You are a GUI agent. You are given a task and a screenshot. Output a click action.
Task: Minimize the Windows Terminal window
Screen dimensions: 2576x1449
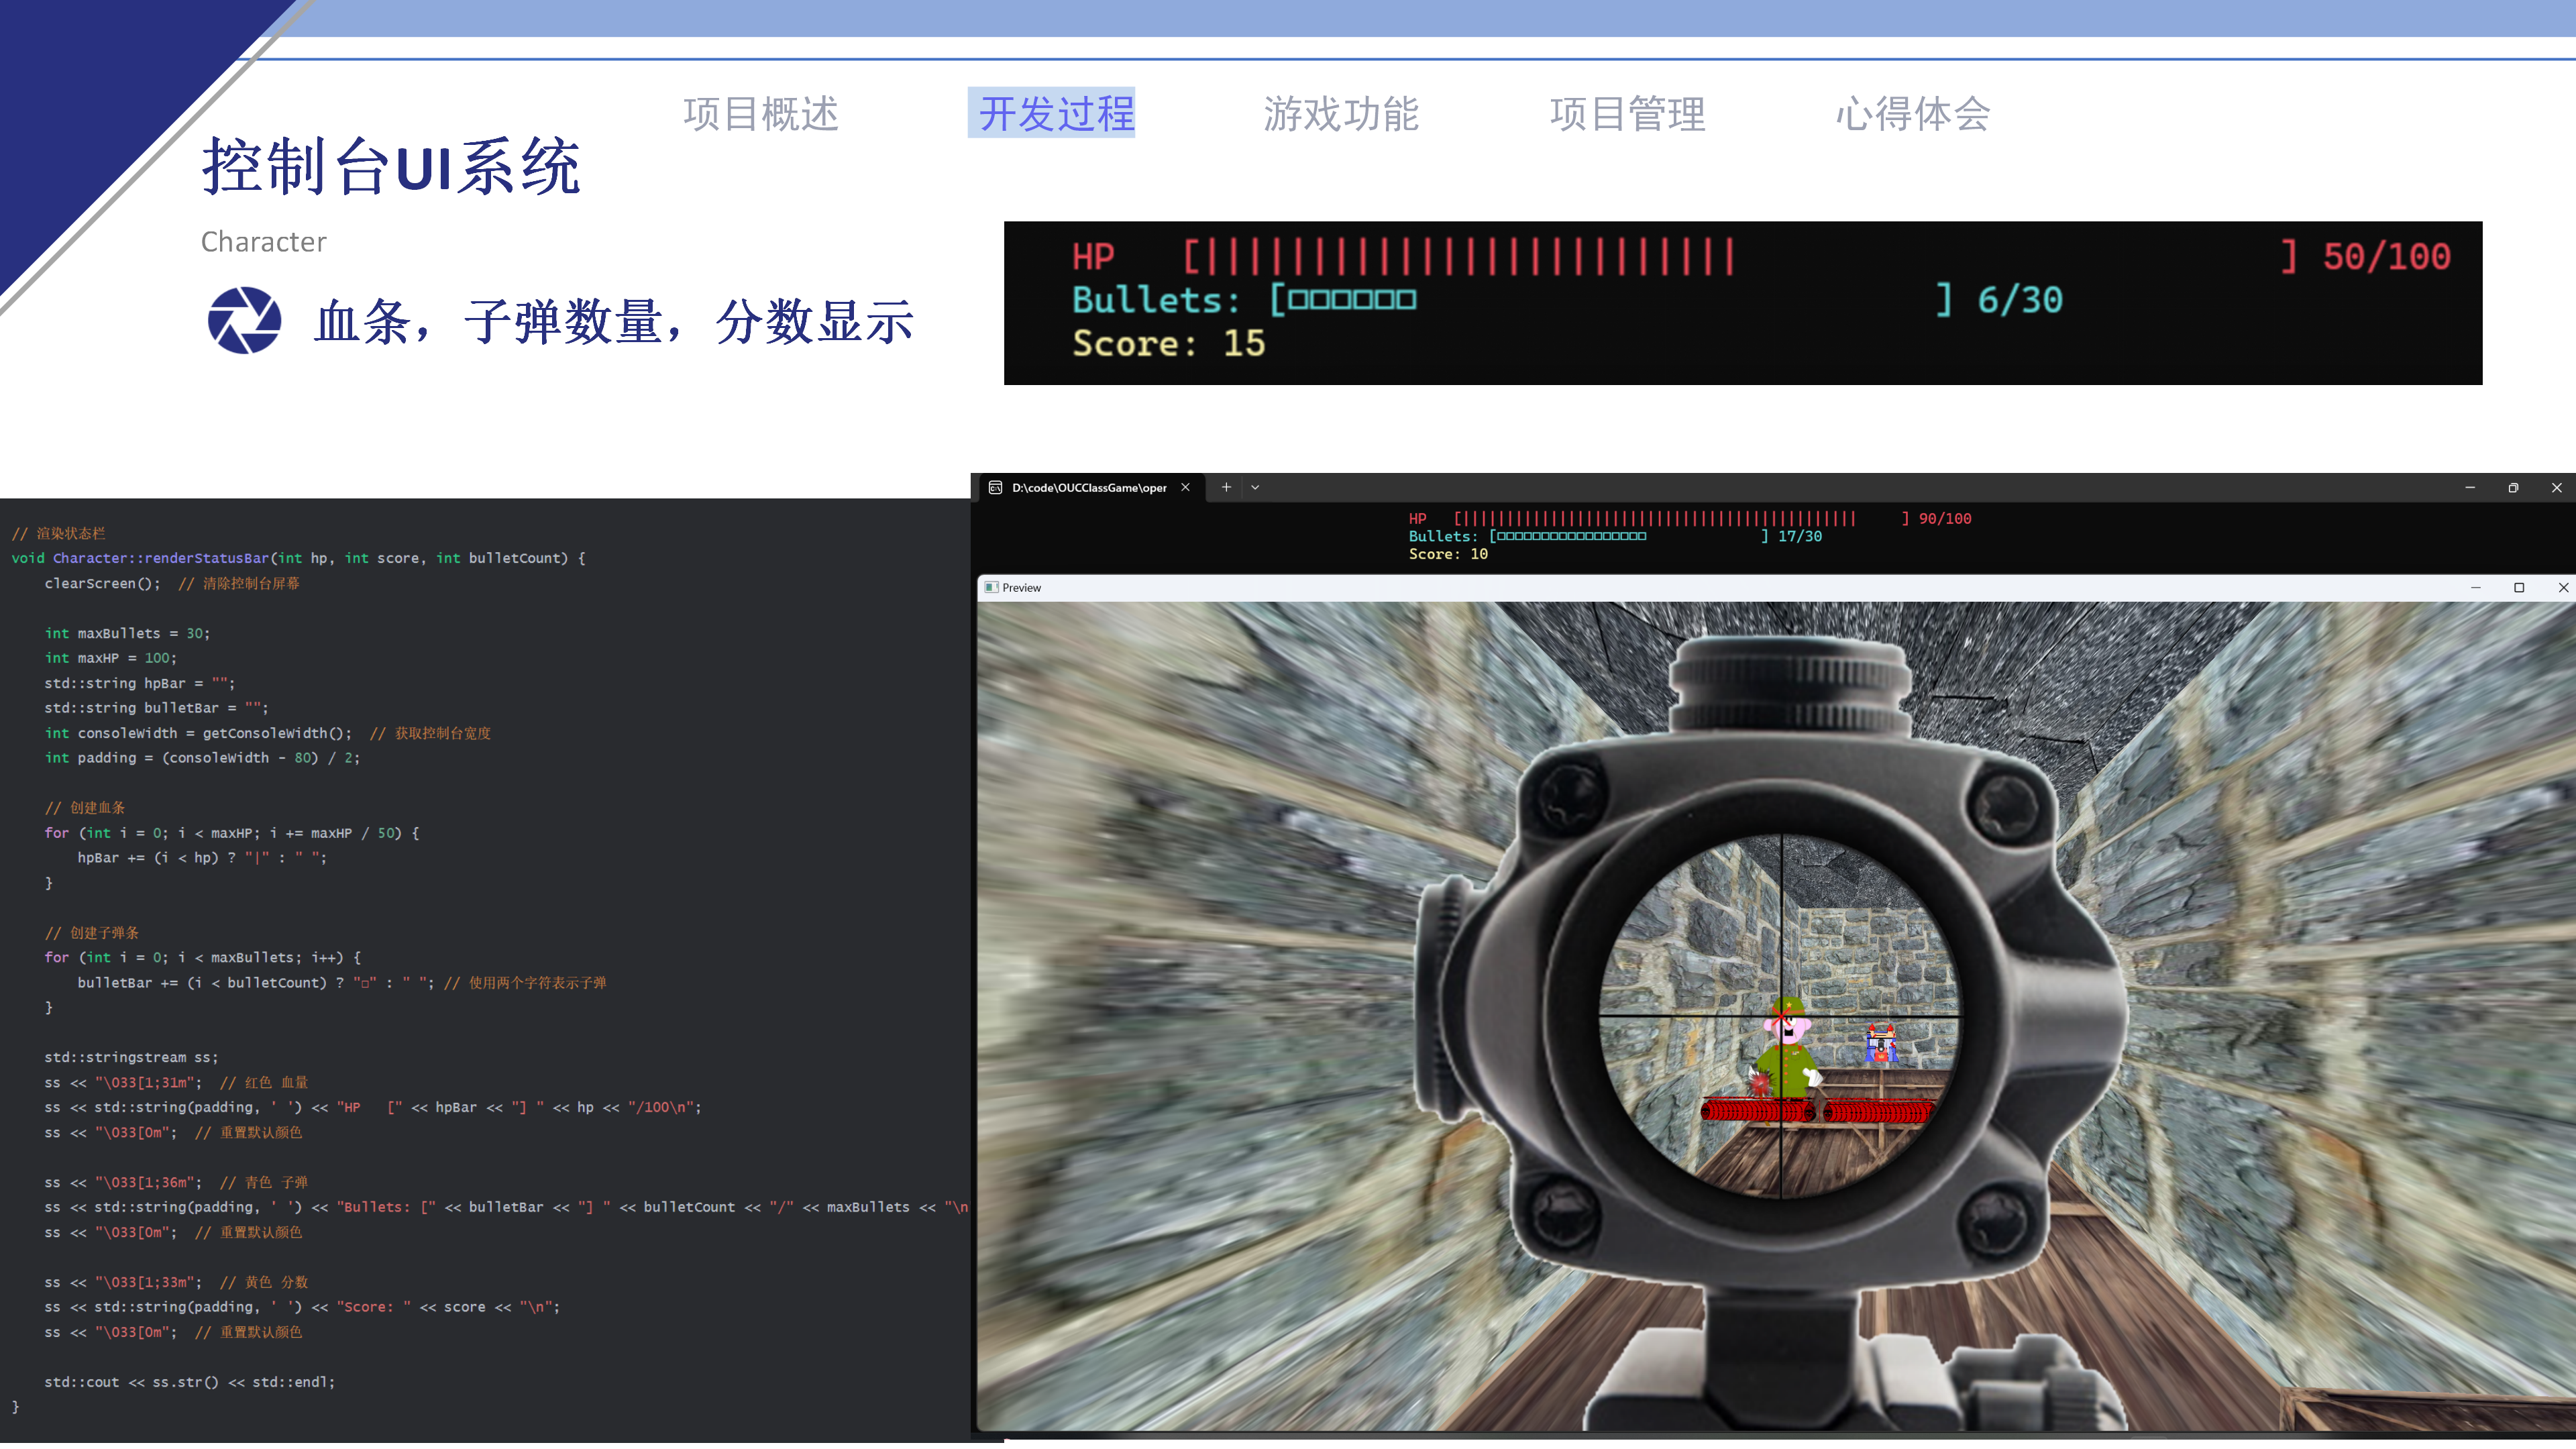pos(2469,487)
